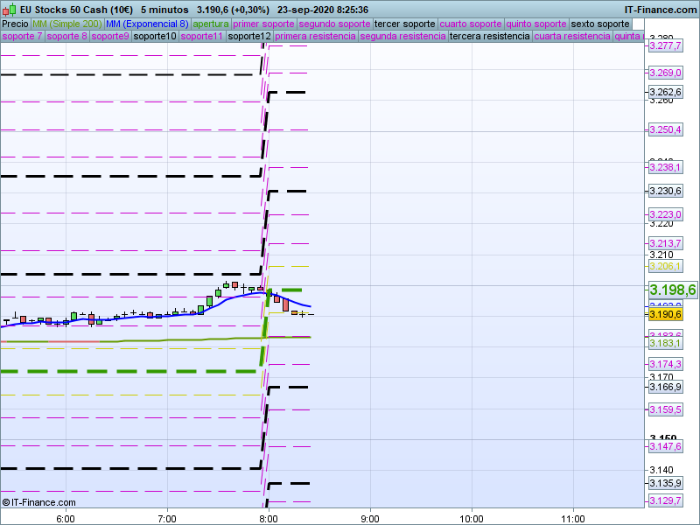The image size is (700, 525).
Task: Click the 3.129,7 support price label
Action: point(665,500)
